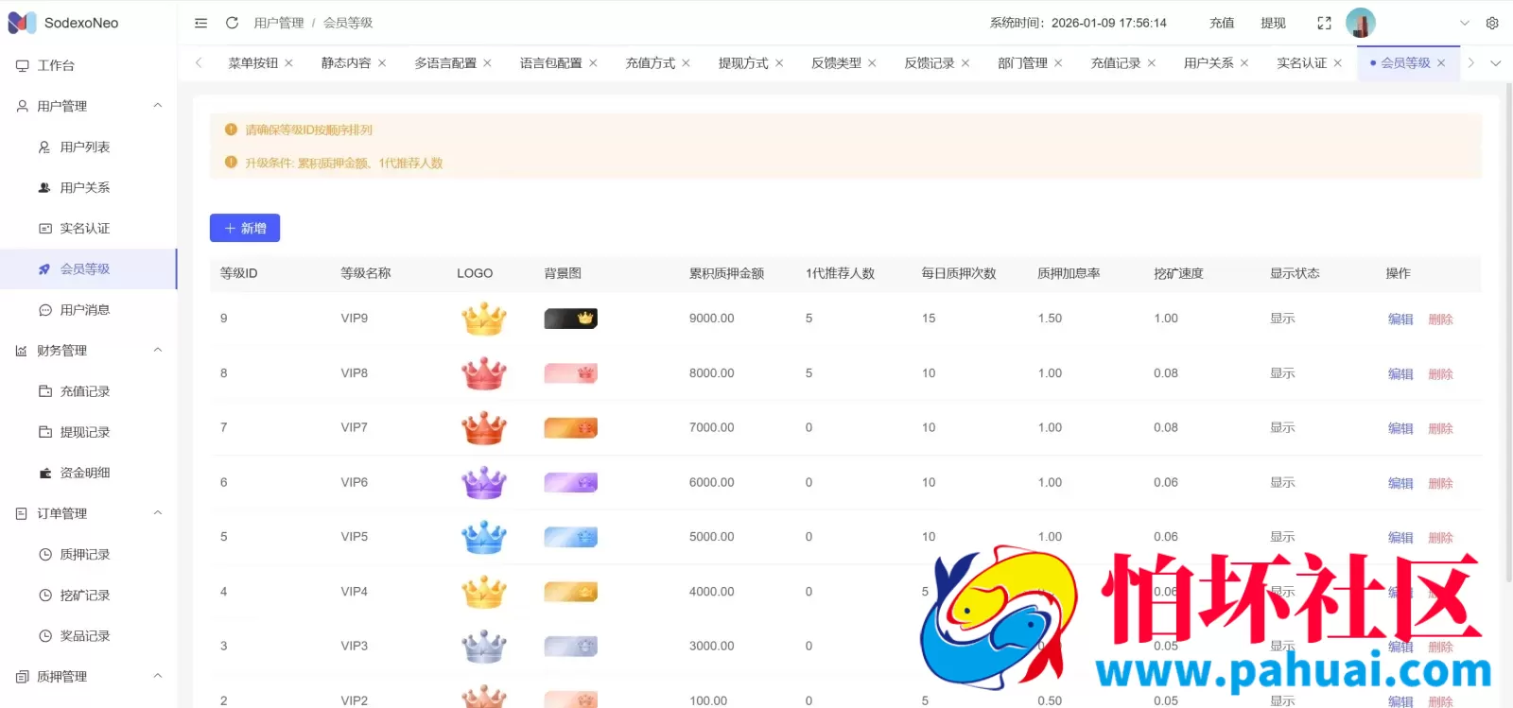Open 用户列表 in the sidebar
This screenshot has width=1513, height=708.
coord(88,147)
